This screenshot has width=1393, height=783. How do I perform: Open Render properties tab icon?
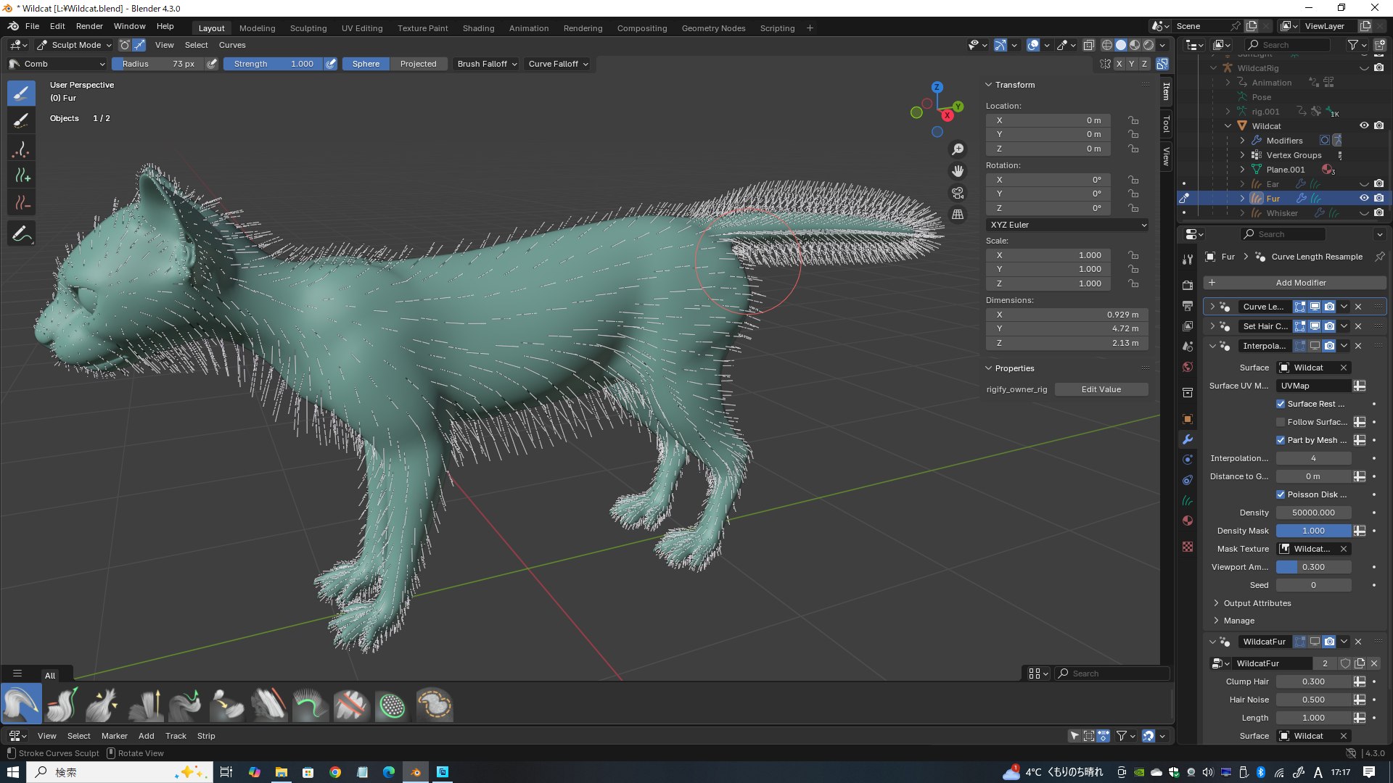(x=1188, y=285)
